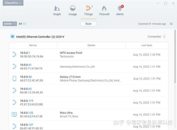Click MAC address 98:9D:5D:7A:76:8A
Viewport: 177px width, 130px height.
pyautogui.click(x=32, y=57)
